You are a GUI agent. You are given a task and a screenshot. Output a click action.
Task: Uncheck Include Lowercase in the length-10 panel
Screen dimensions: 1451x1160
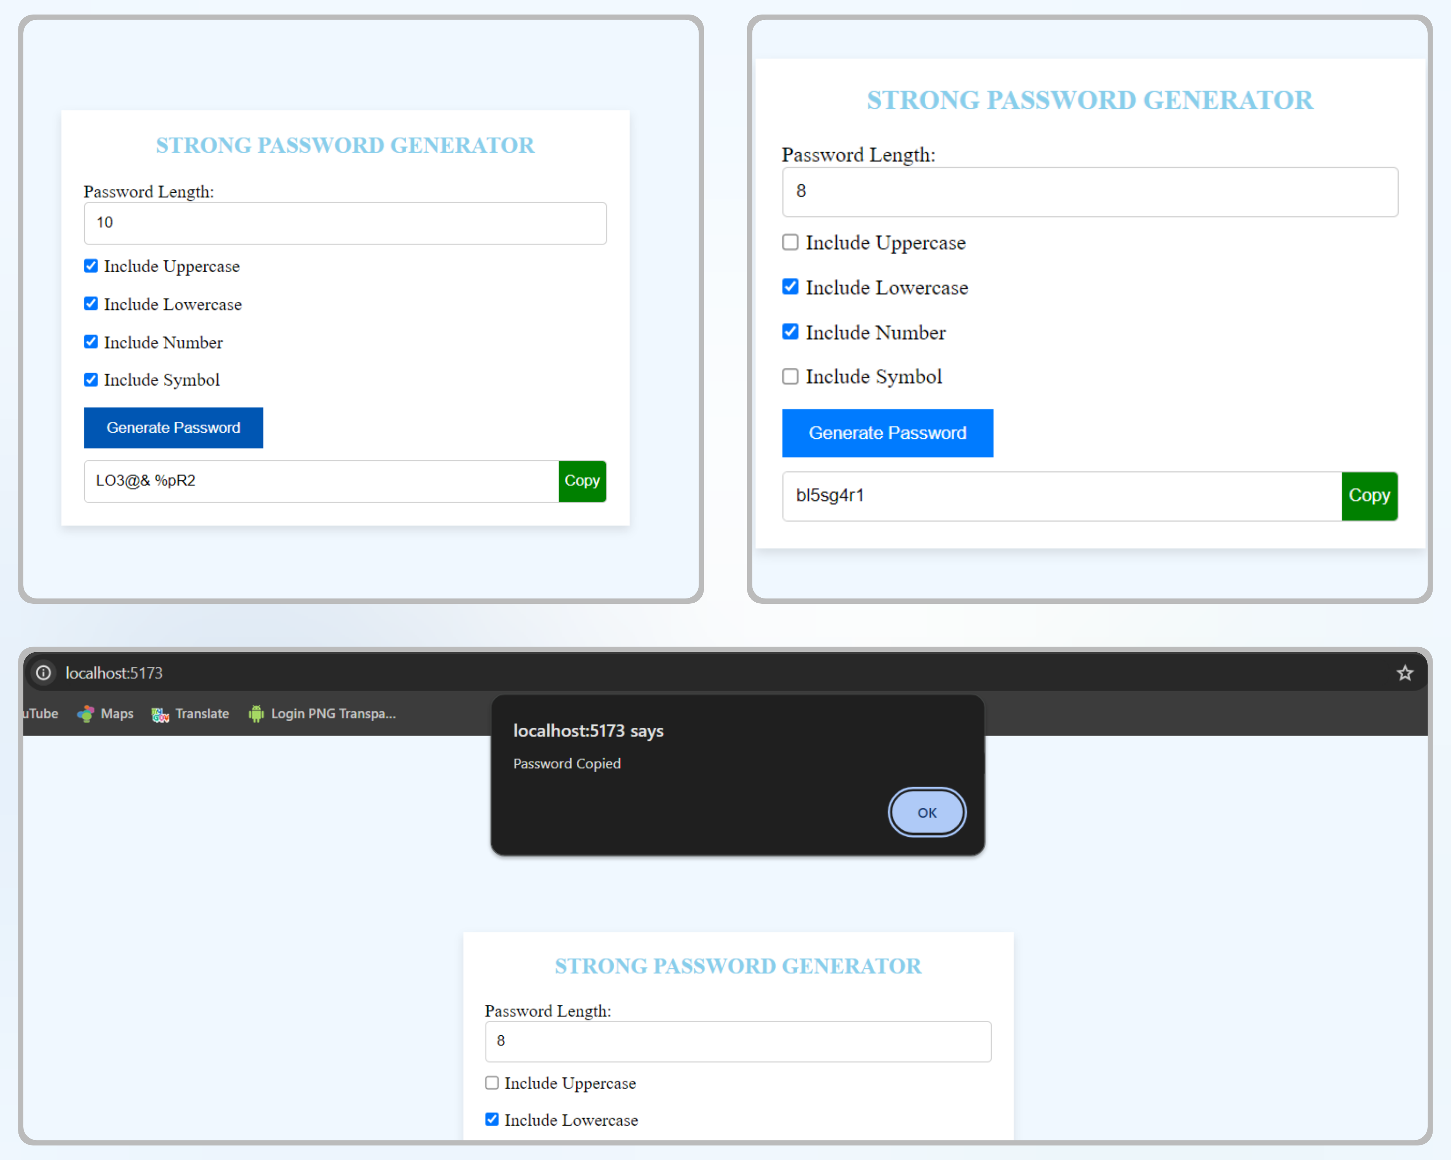coord(91,303)
